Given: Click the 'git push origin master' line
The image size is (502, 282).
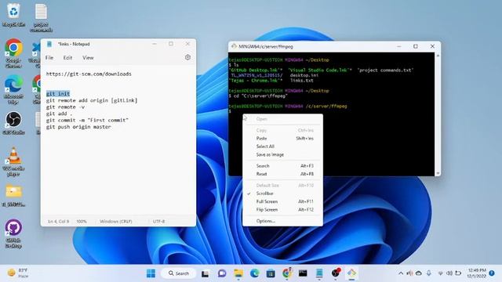Looking at the screenshot, I should pos(78,127).
